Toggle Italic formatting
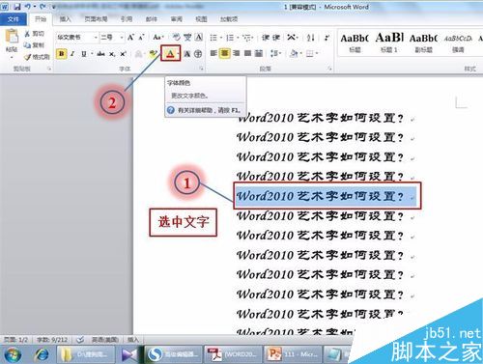Image resolution: width=483 pixels, height=364 pixels. (x=72, y=54)
